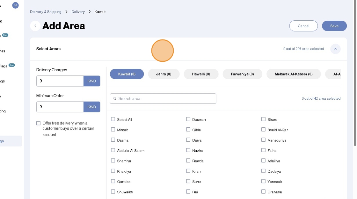Select the Sharq area checkbox
The width and height of the screenshot is (357, 199).
click(263, 119)
